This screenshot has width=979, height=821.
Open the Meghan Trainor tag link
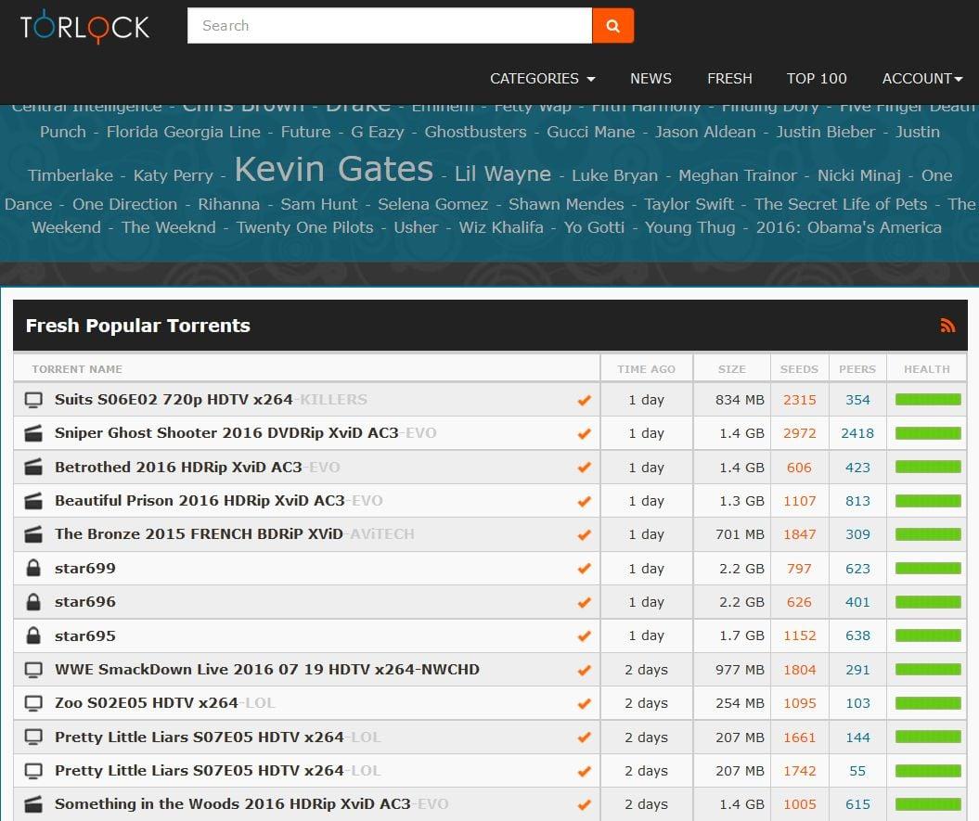[x=738, y=175]
